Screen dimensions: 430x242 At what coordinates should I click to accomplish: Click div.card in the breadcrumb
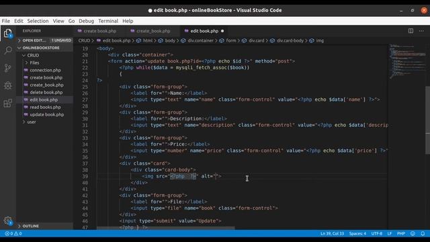pos(256,40)
